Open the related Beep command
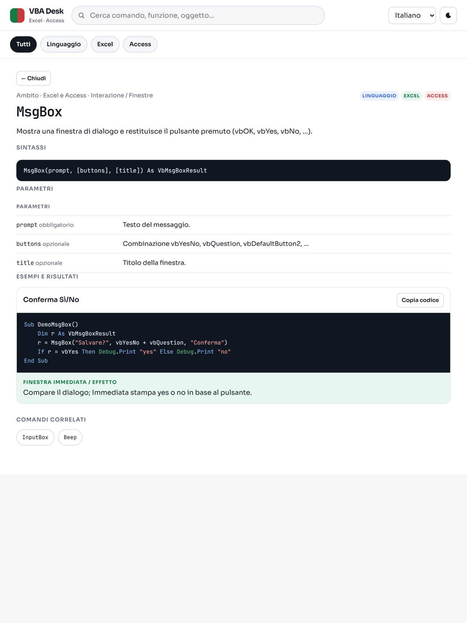467x623 pixels. tap(70, 437)
